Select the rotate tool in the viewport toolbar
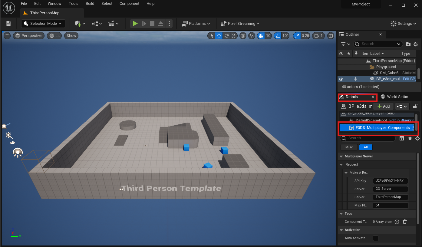 click(x=226, y=36)
